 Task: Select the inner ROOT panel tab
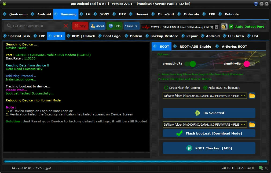pyautogui.click(x=162, y=47)
